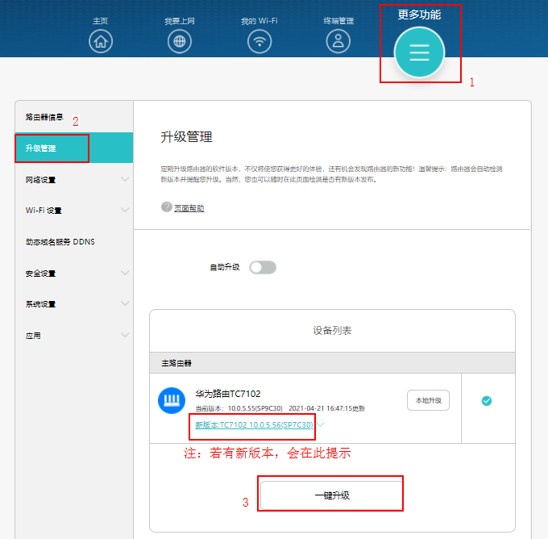Click the 本地升级 button

(428, 400)
